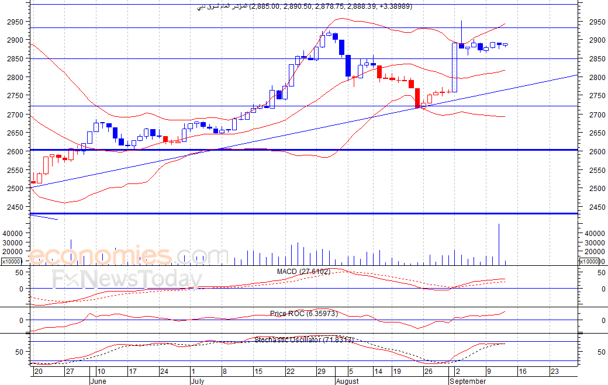
Task: Click the 50 label on right Stochastic axis
Action: coord(602,352)
